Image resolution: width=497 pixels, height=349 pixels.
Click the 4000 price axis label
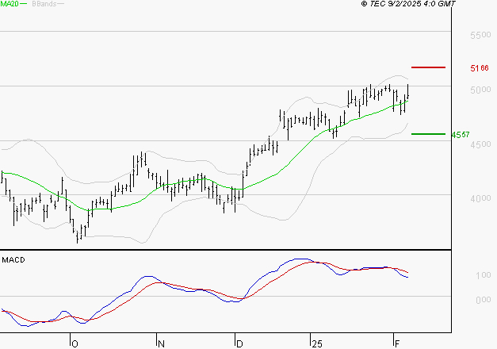(x=480, y=198)
